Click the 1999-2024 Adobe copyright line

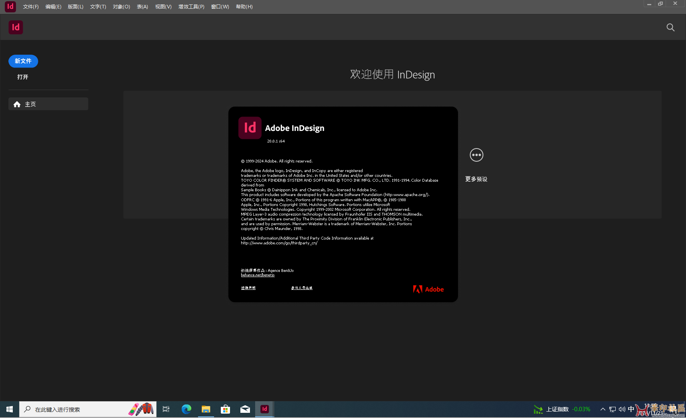pos(277,161)
